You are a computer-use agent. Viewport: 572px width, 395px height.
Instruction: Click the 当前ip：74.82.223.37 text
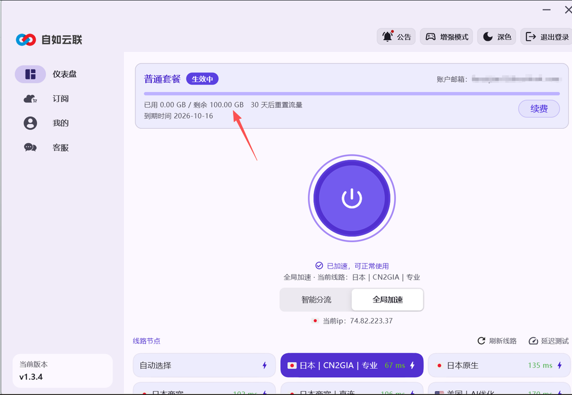[x=357, y=321]
